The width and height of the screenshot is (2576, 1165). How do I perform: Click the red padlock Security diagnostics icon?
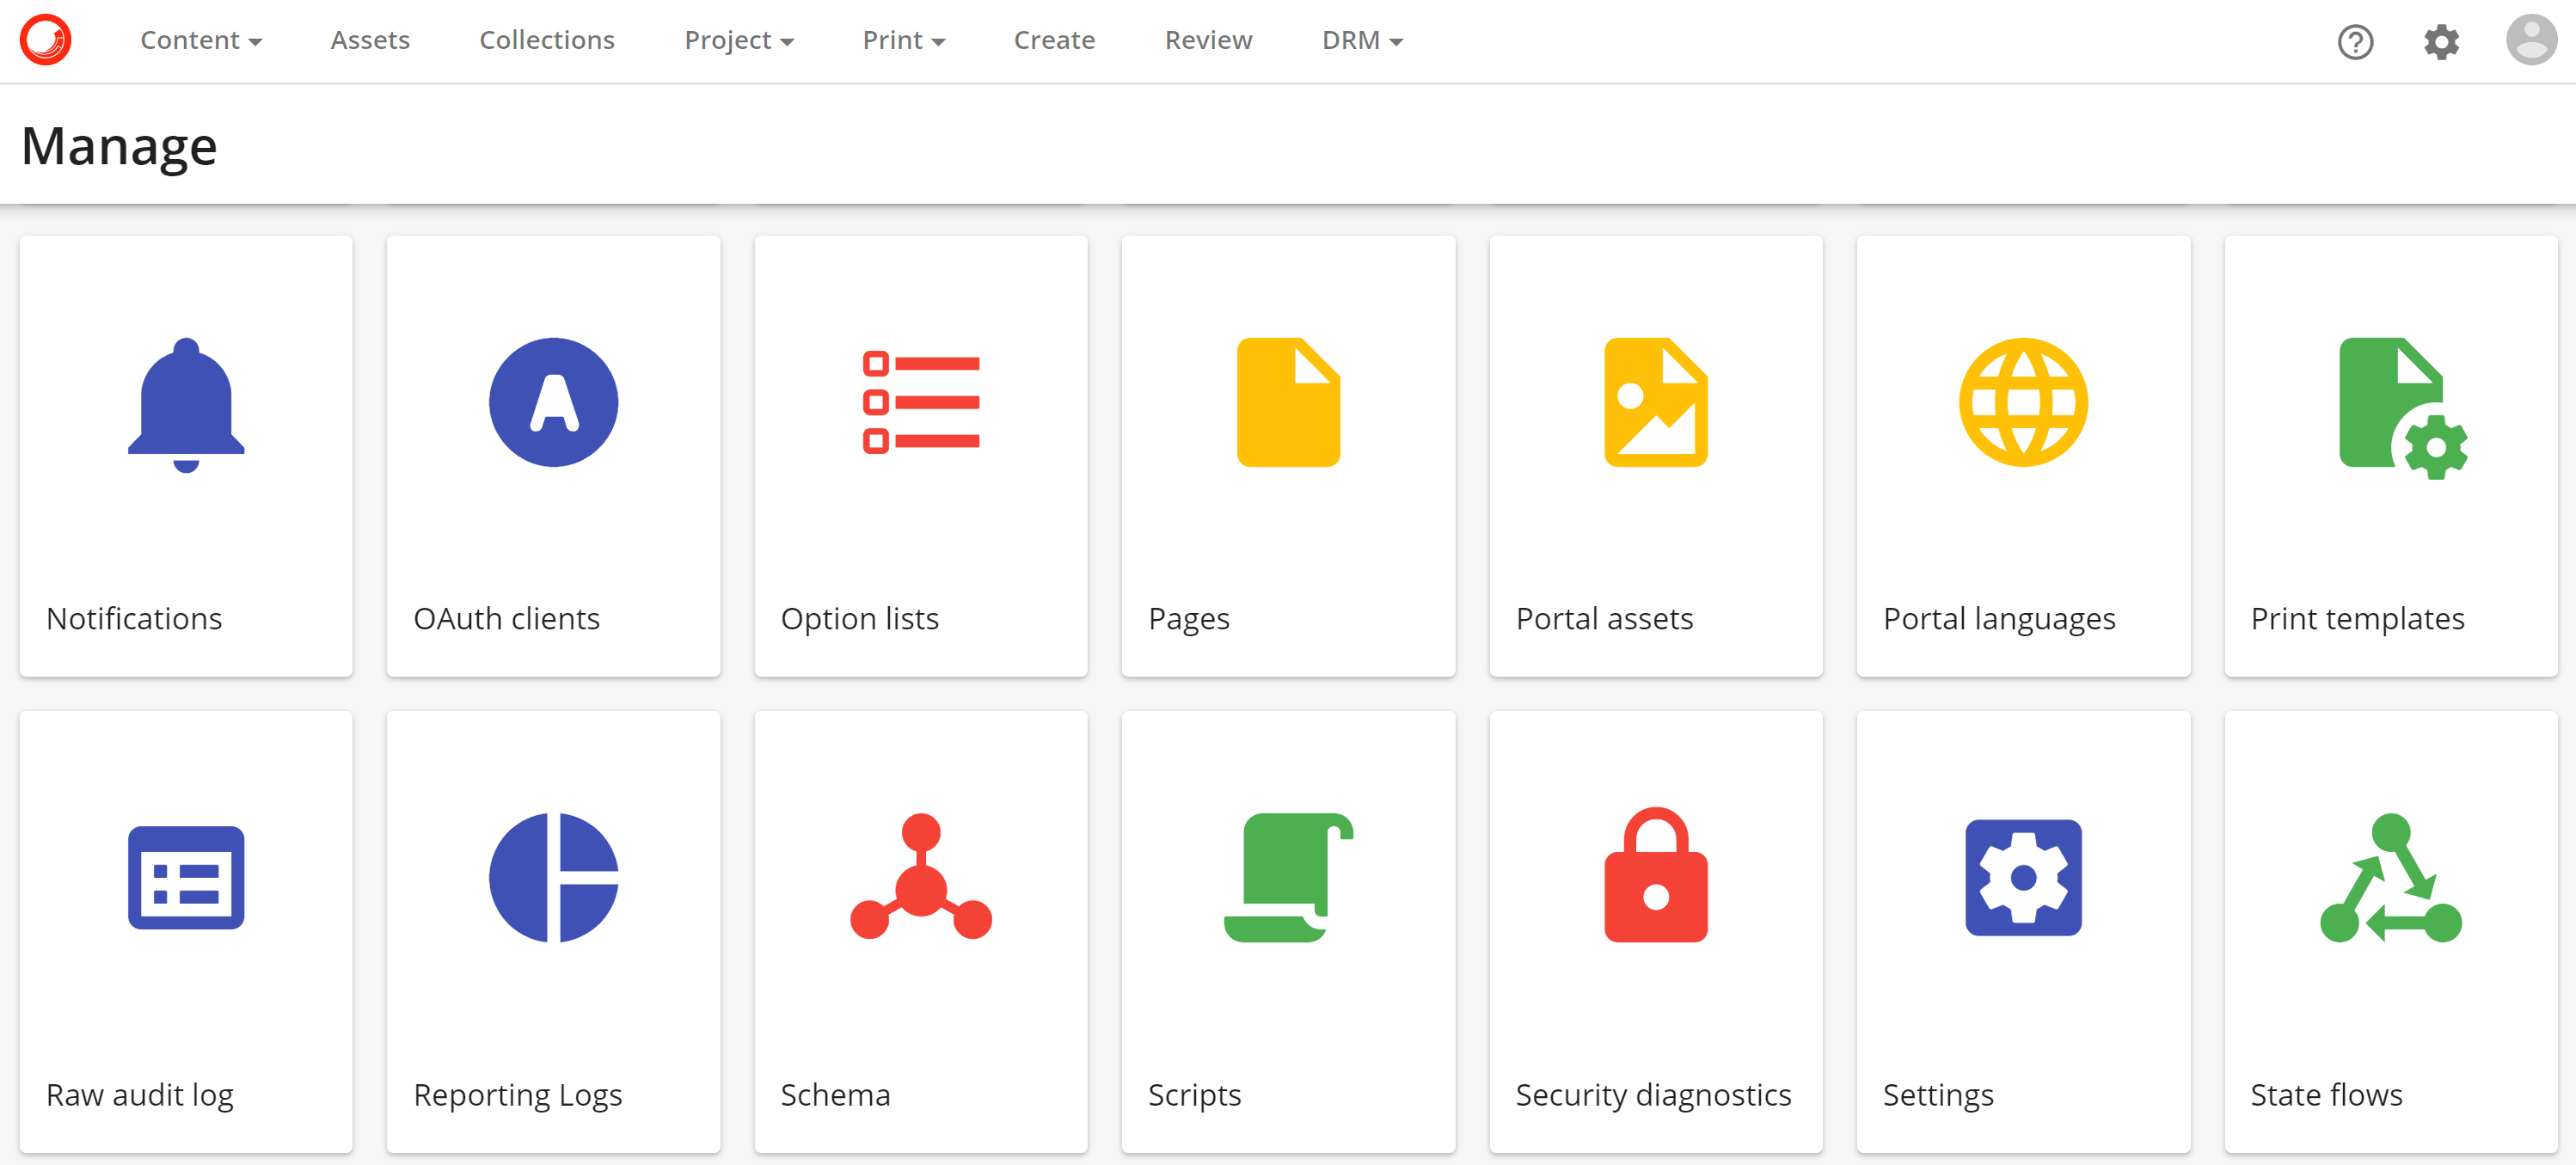(1656, 874)
